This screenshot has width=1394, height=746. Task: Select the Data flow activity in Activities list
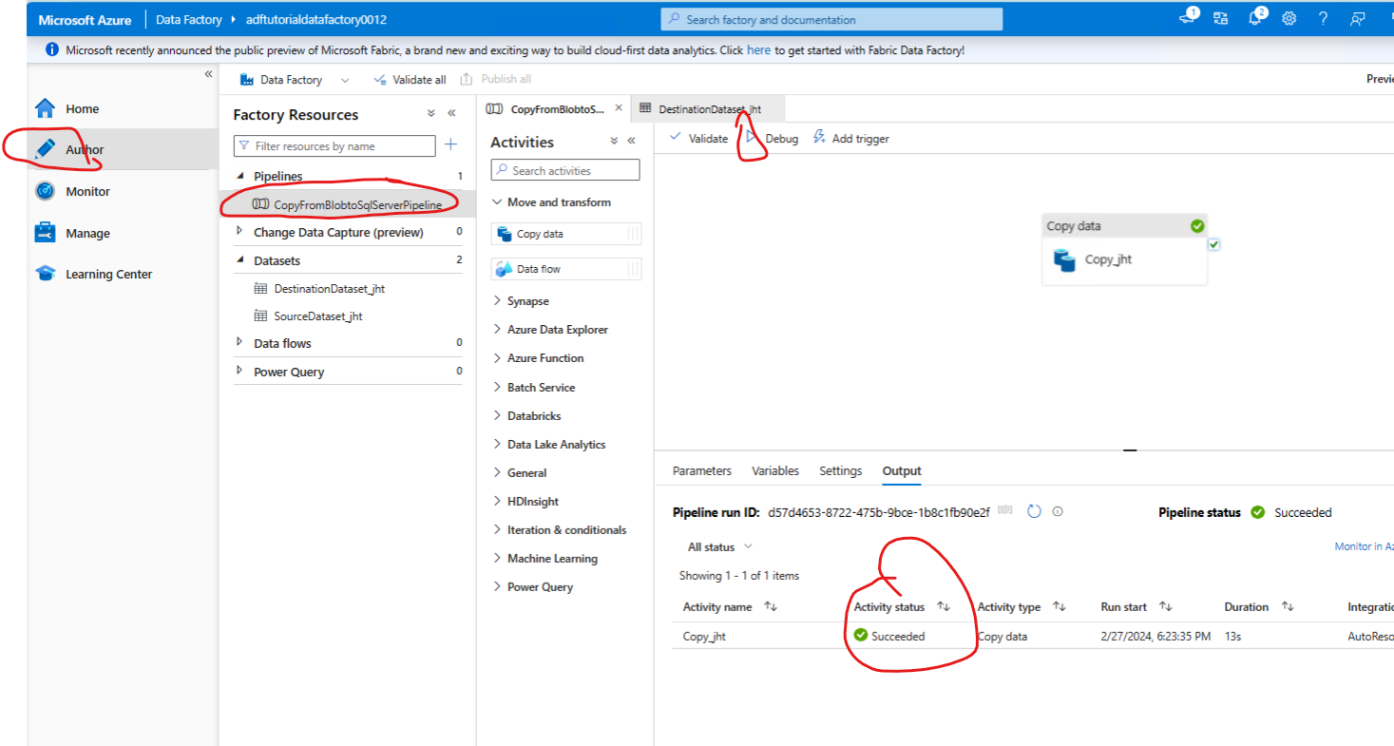tap(566, 269)
